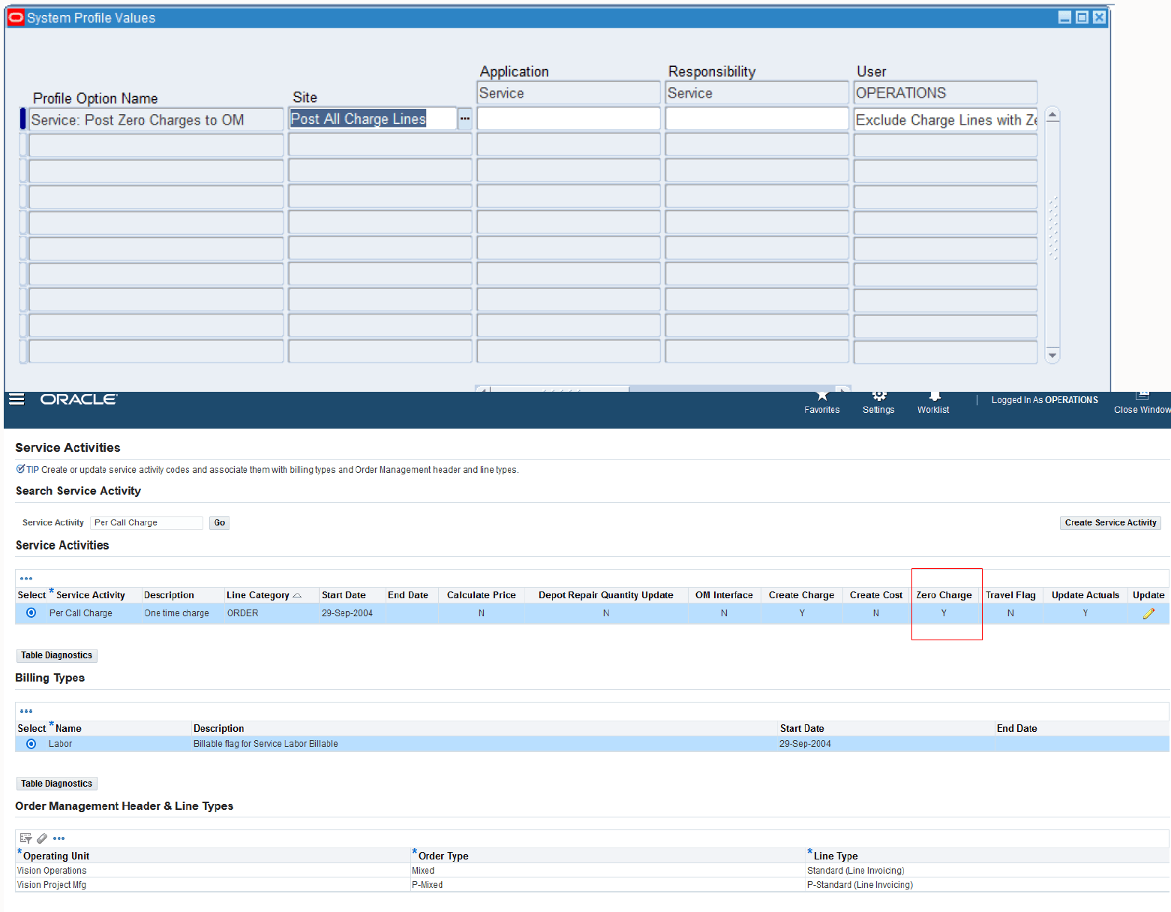1171x912 pixels.
Task: Click the Site field Post All Charge Lines
Action: click(372, 119)
